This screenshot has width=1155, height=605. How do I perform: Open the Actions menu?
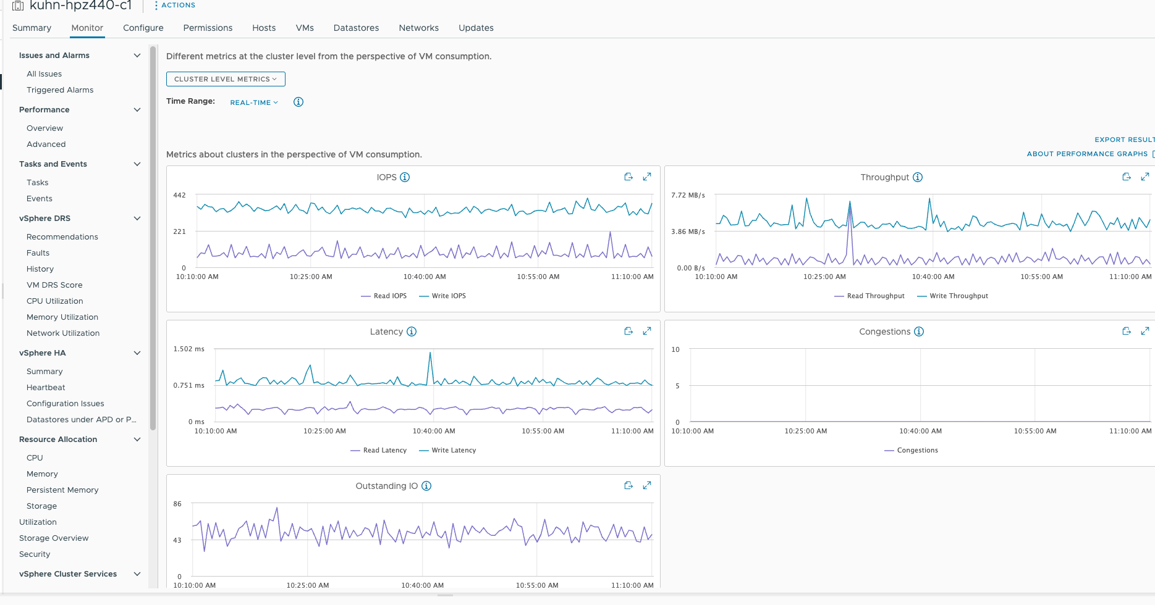pos(175,5)
